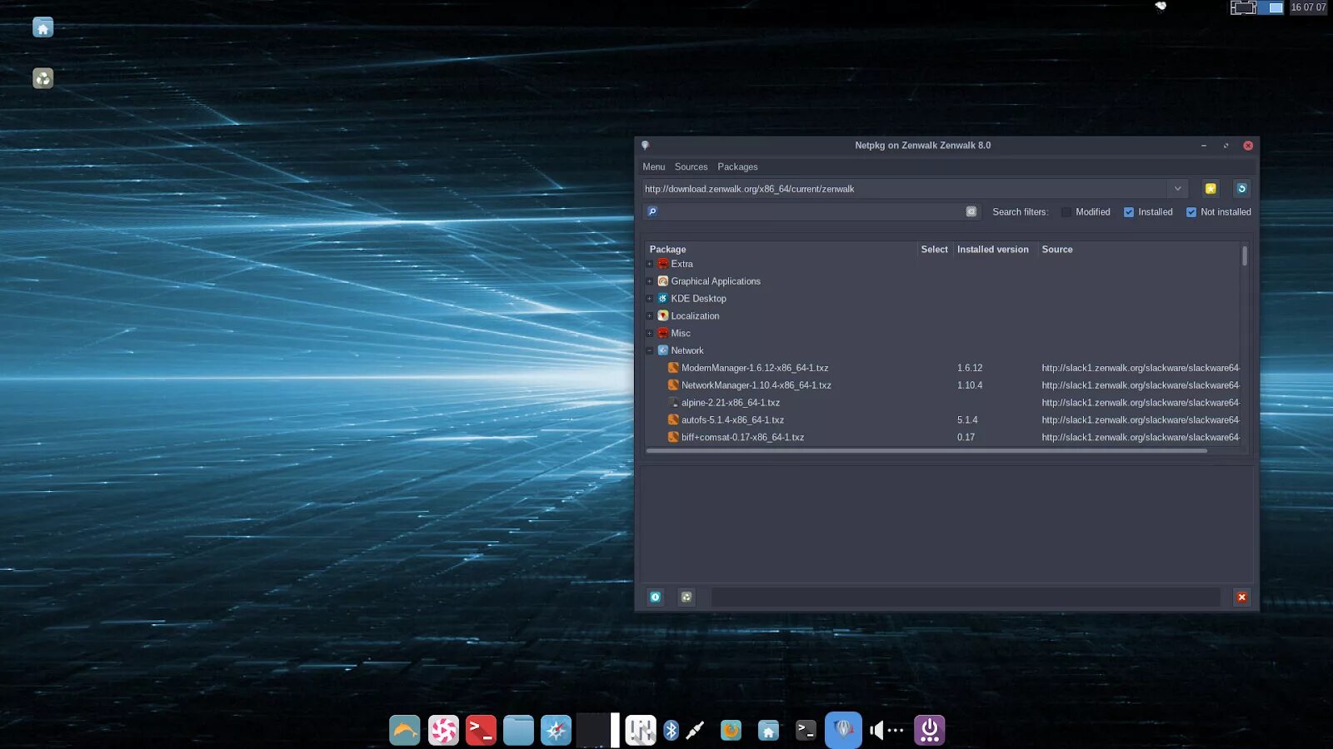The image size is (1333, 749).
Task: Click the blue info button at bottom left
Action: pyautogui.click(x=656, y=597)
